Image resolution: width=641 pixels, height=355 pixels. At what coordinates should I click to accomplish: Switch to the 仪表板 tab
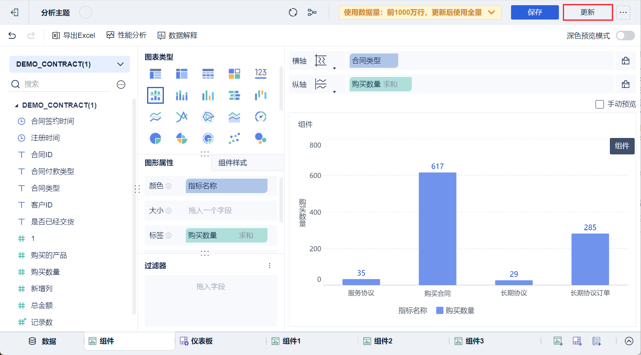pos(196,341)
